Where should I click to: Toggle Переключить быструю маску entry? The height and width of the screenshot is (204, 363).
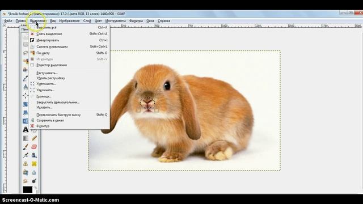69,114
